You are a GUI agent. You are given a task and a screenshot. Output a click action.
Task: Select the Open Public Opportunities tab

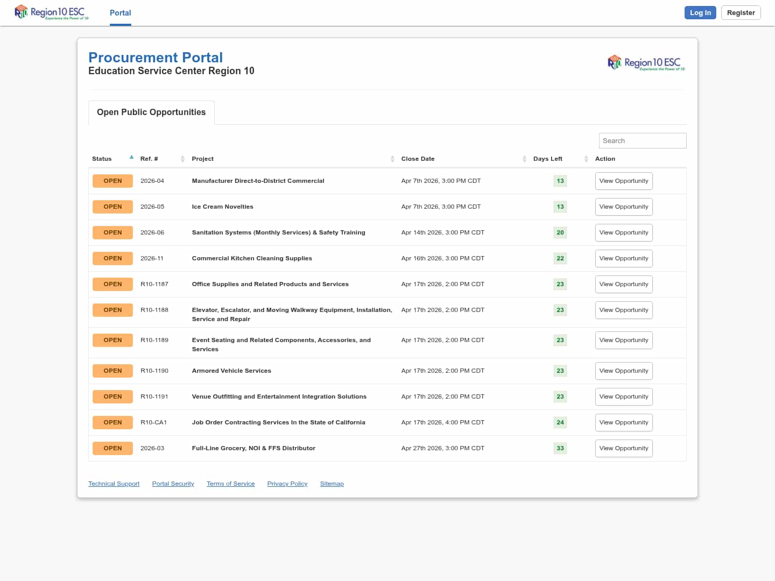pyautogui.click(x=151, y=112)
